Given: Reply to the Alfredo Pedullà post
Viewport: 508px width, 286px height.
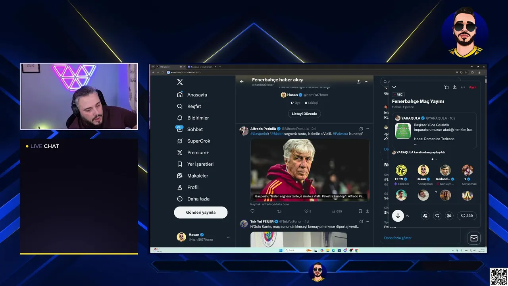Looking at the screenshot, I should pyautogui.click(x=252, y=211).
